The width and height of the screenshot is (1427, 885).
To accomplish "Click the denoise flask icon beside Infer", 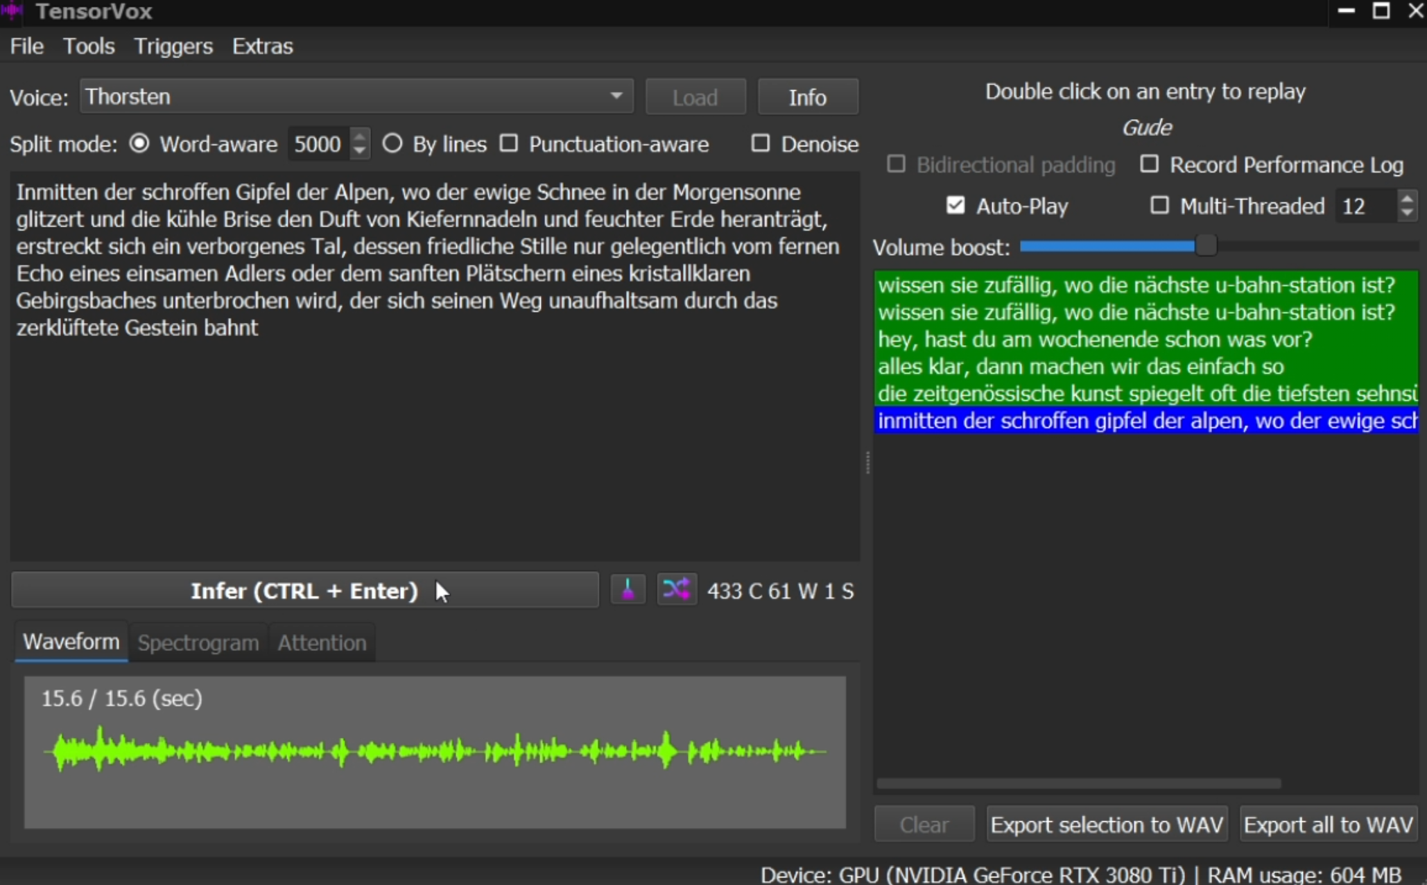I will point(628,590).
